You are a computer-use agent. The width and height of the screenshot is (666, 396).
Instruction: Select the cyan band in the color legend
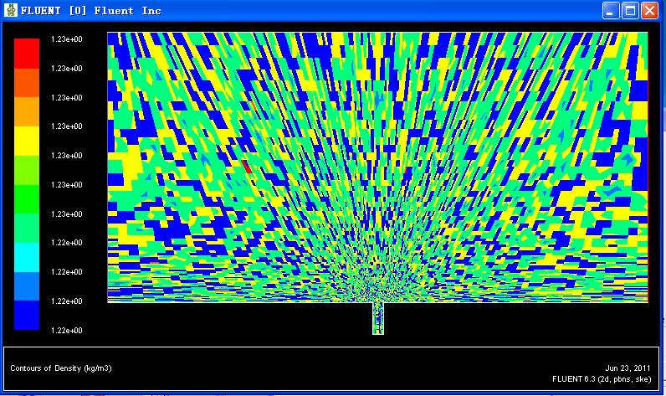27,257
